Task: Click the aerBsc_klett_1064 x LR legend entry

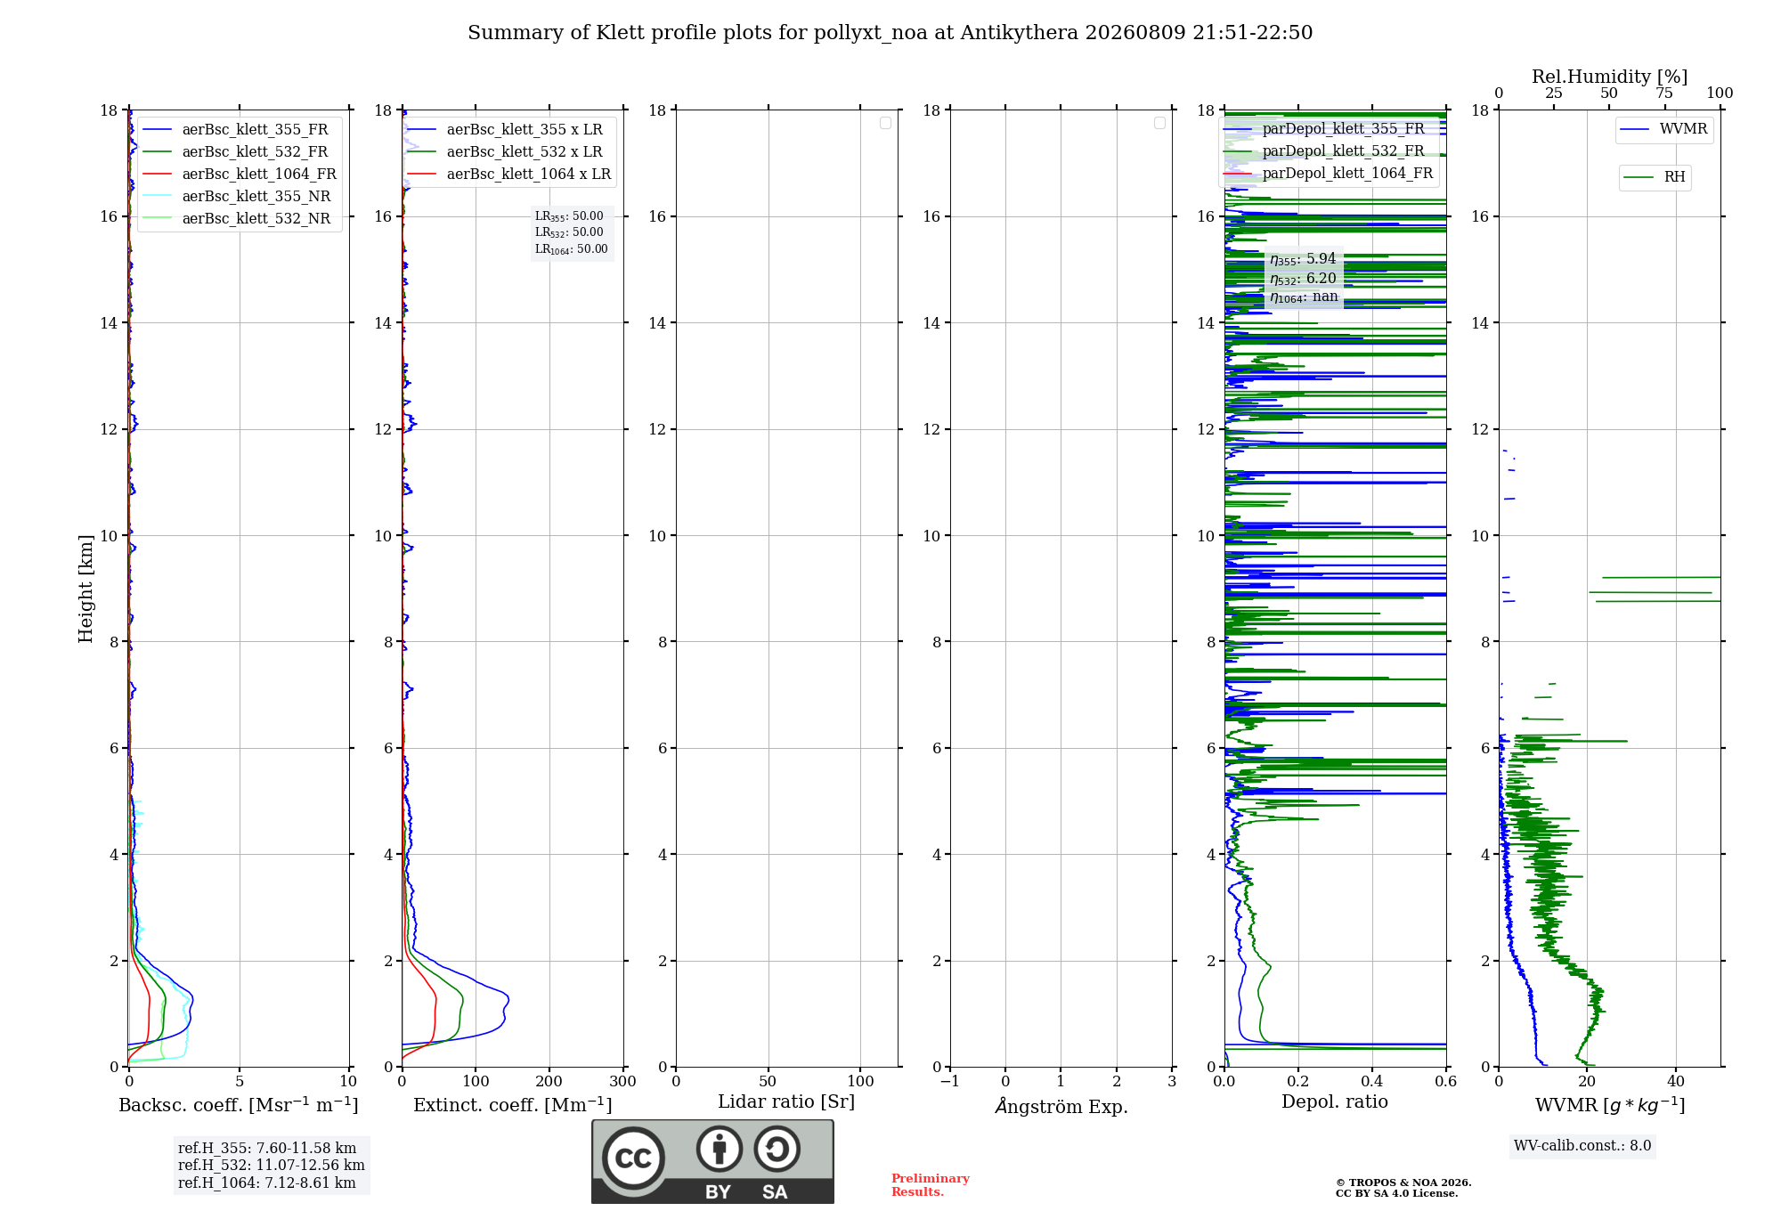Action: 509,175
